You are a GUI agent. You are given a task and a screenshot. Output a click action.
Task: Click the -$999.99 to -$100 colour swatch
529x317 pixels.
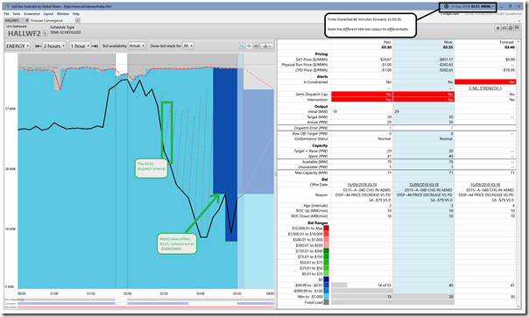coord(326,291)
